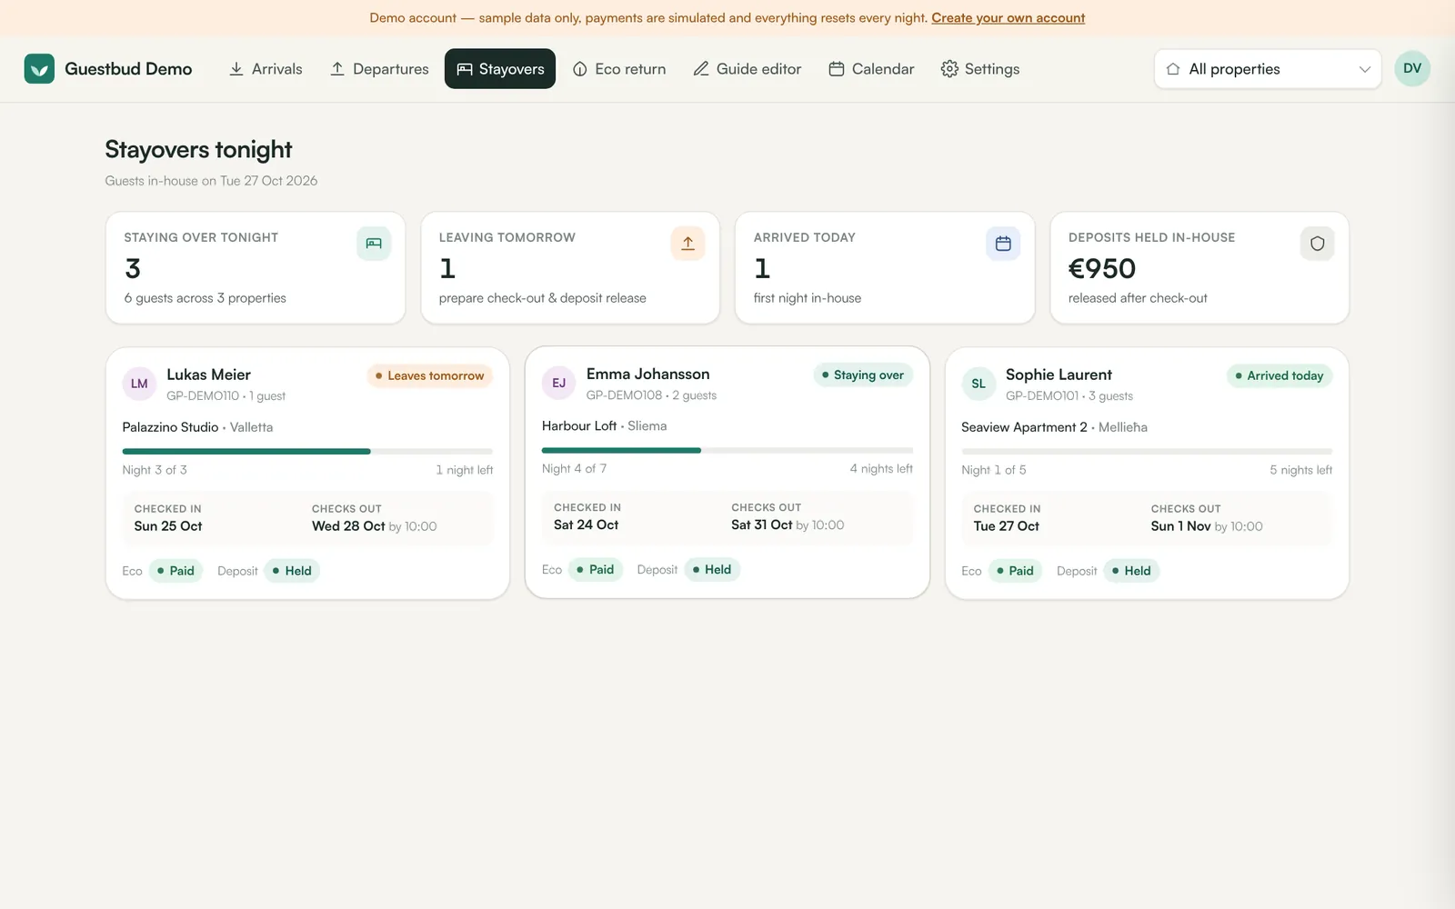This screenshot has width=1455, height=909.
Task: Open the All properties dropdown
Action: point(1268,69)
